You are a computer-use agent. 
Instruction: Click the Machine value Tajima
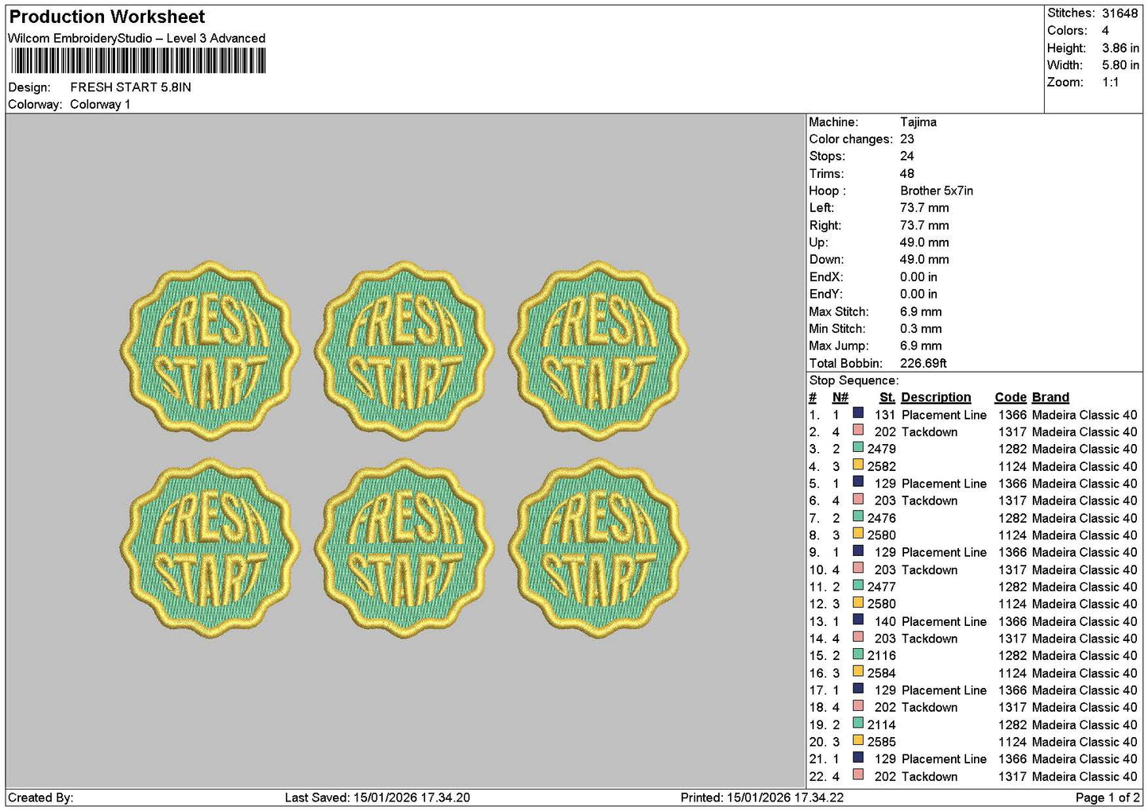918,122
